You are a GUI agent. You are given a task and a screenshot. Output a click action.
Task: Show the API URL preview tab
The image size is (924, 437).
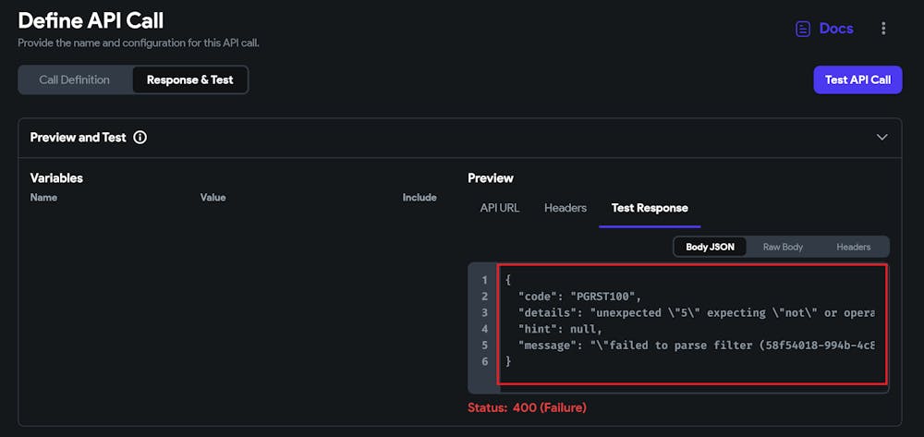coord(500,208)
